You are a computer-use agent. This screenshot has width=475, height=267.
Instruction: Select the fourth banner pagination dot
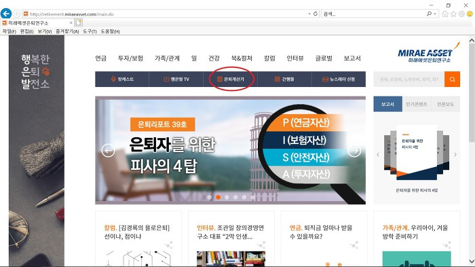tap(235, 197)
